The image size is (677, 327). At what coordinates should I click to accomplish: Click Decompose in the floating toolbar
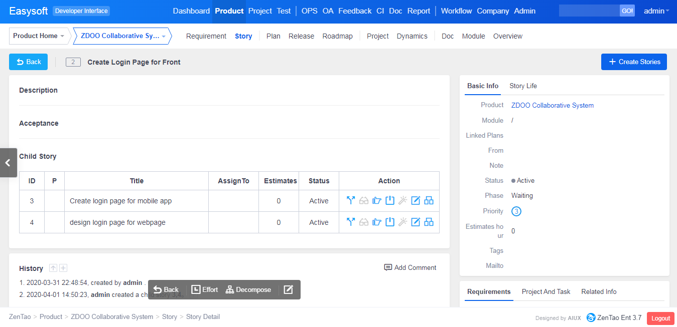[248, 289]
